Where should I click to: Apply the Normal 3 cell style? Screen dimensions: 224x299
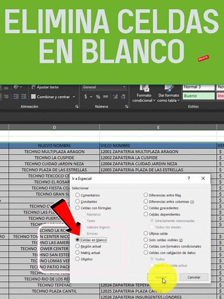click(x=199, y=87)
